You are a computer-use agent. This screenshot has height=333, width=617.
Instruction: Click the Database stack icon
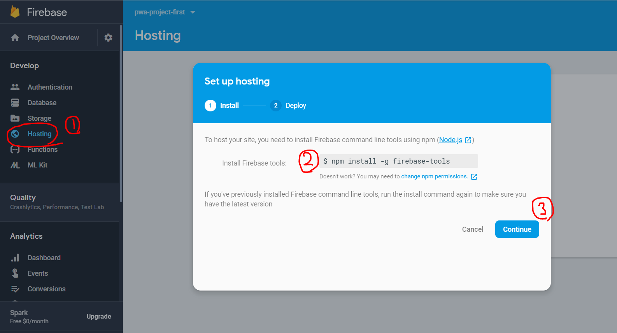click(x=15, y=103)
